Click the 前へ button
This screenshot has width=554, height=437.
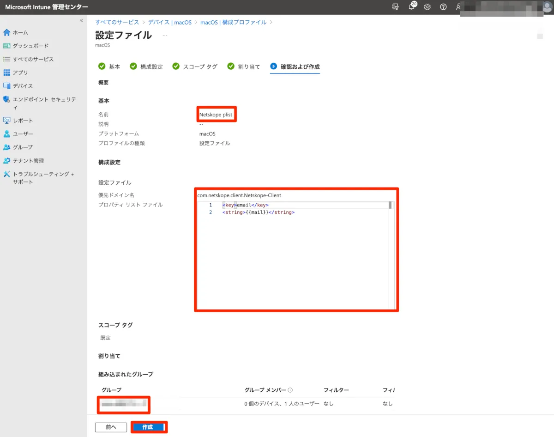(111, 427)
